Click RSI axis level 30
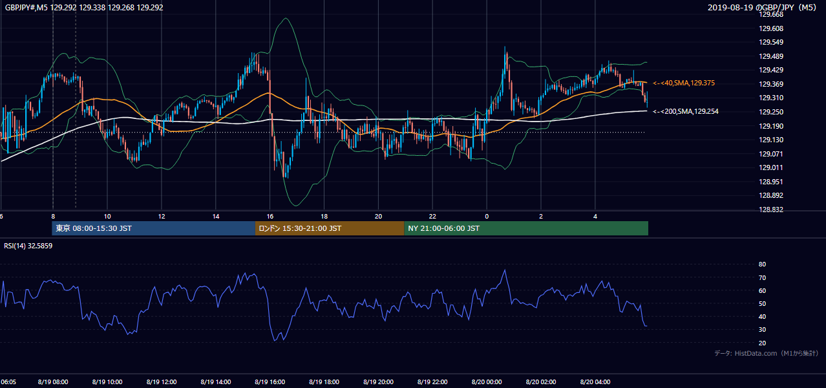This screenshot has width=826, height=388. tap(762, 329)
